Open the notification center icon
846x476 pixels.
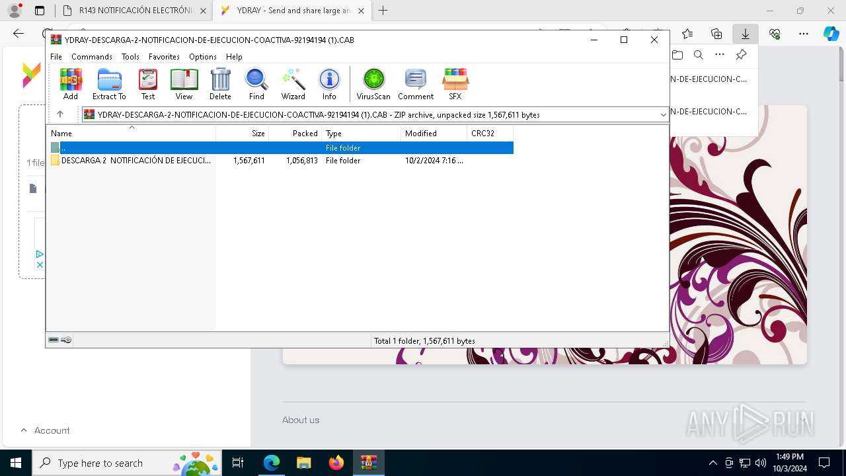(824, 463)
